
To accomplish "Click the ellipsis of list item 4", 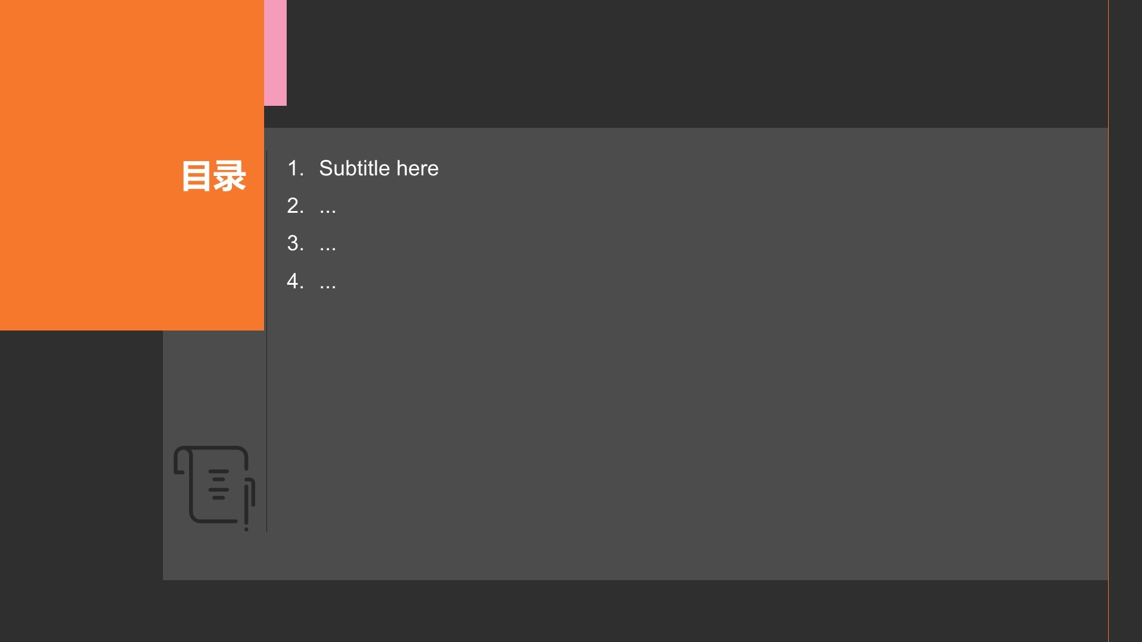I will pos(328,282).
